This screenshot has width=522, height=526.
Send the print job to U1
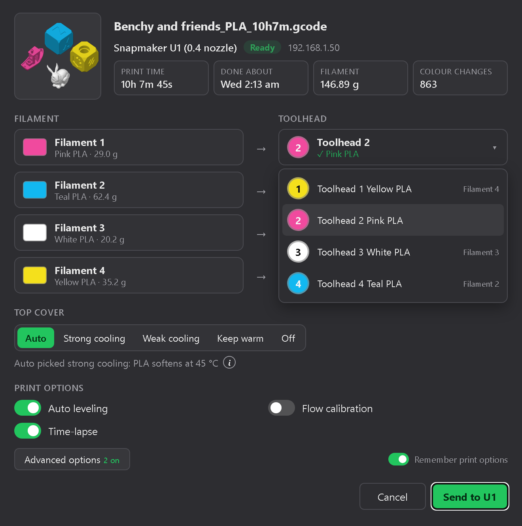pyautogui.click(x=470, y=496)
